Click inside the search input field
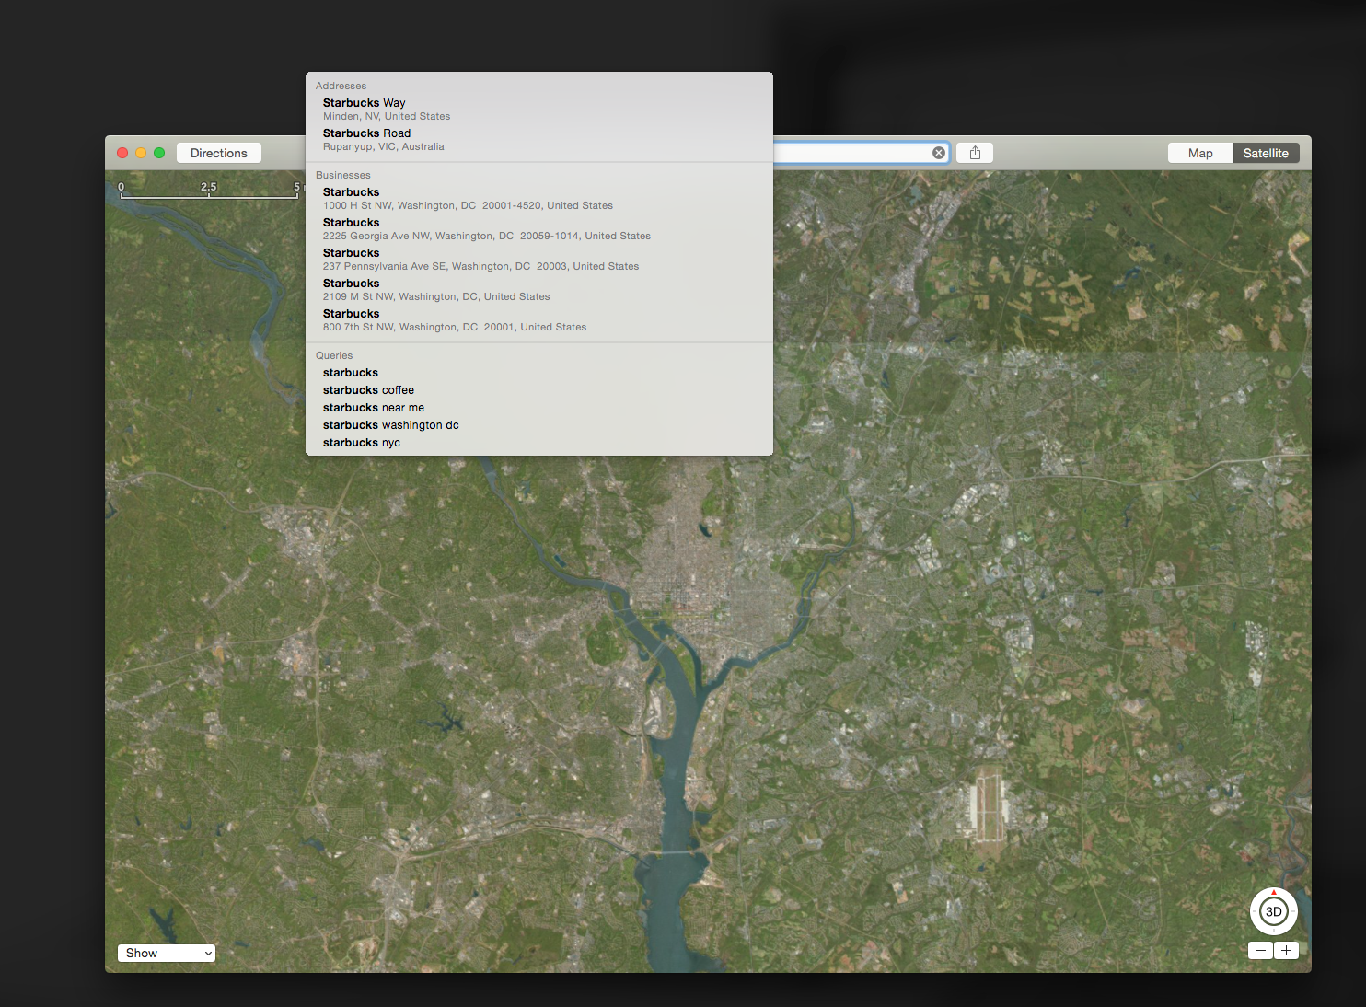 (851, 153)
